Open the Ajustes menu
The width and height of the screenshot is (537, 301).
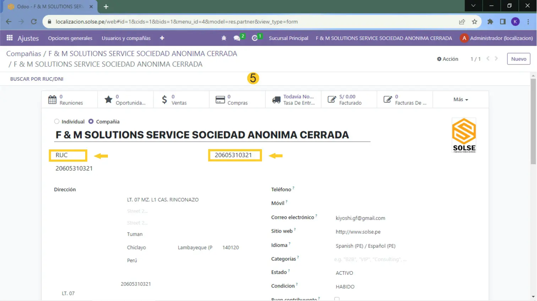coord(28,38)
